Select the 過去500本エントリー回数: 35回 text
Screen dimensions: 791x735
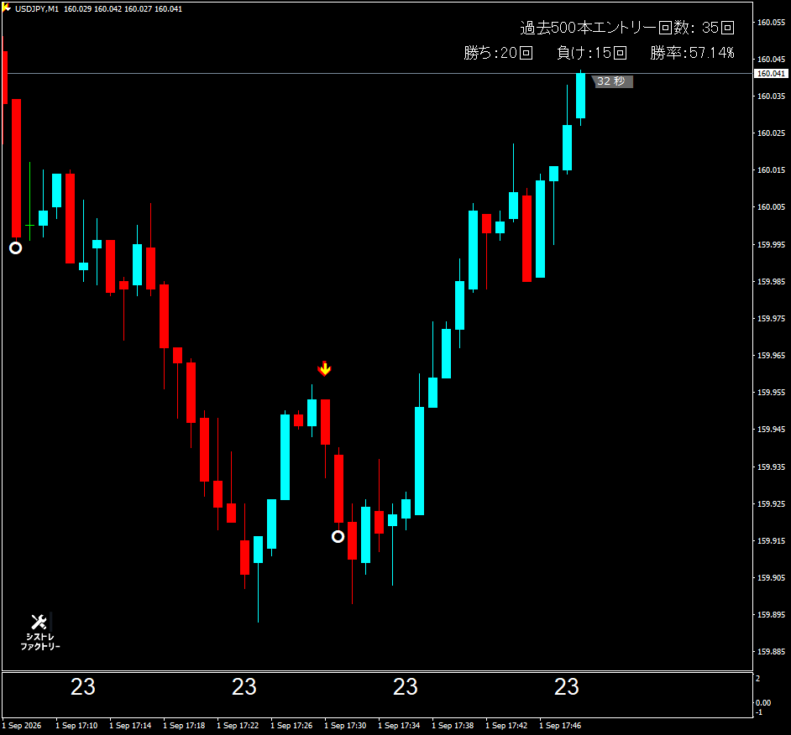click(x=627, y=28)
